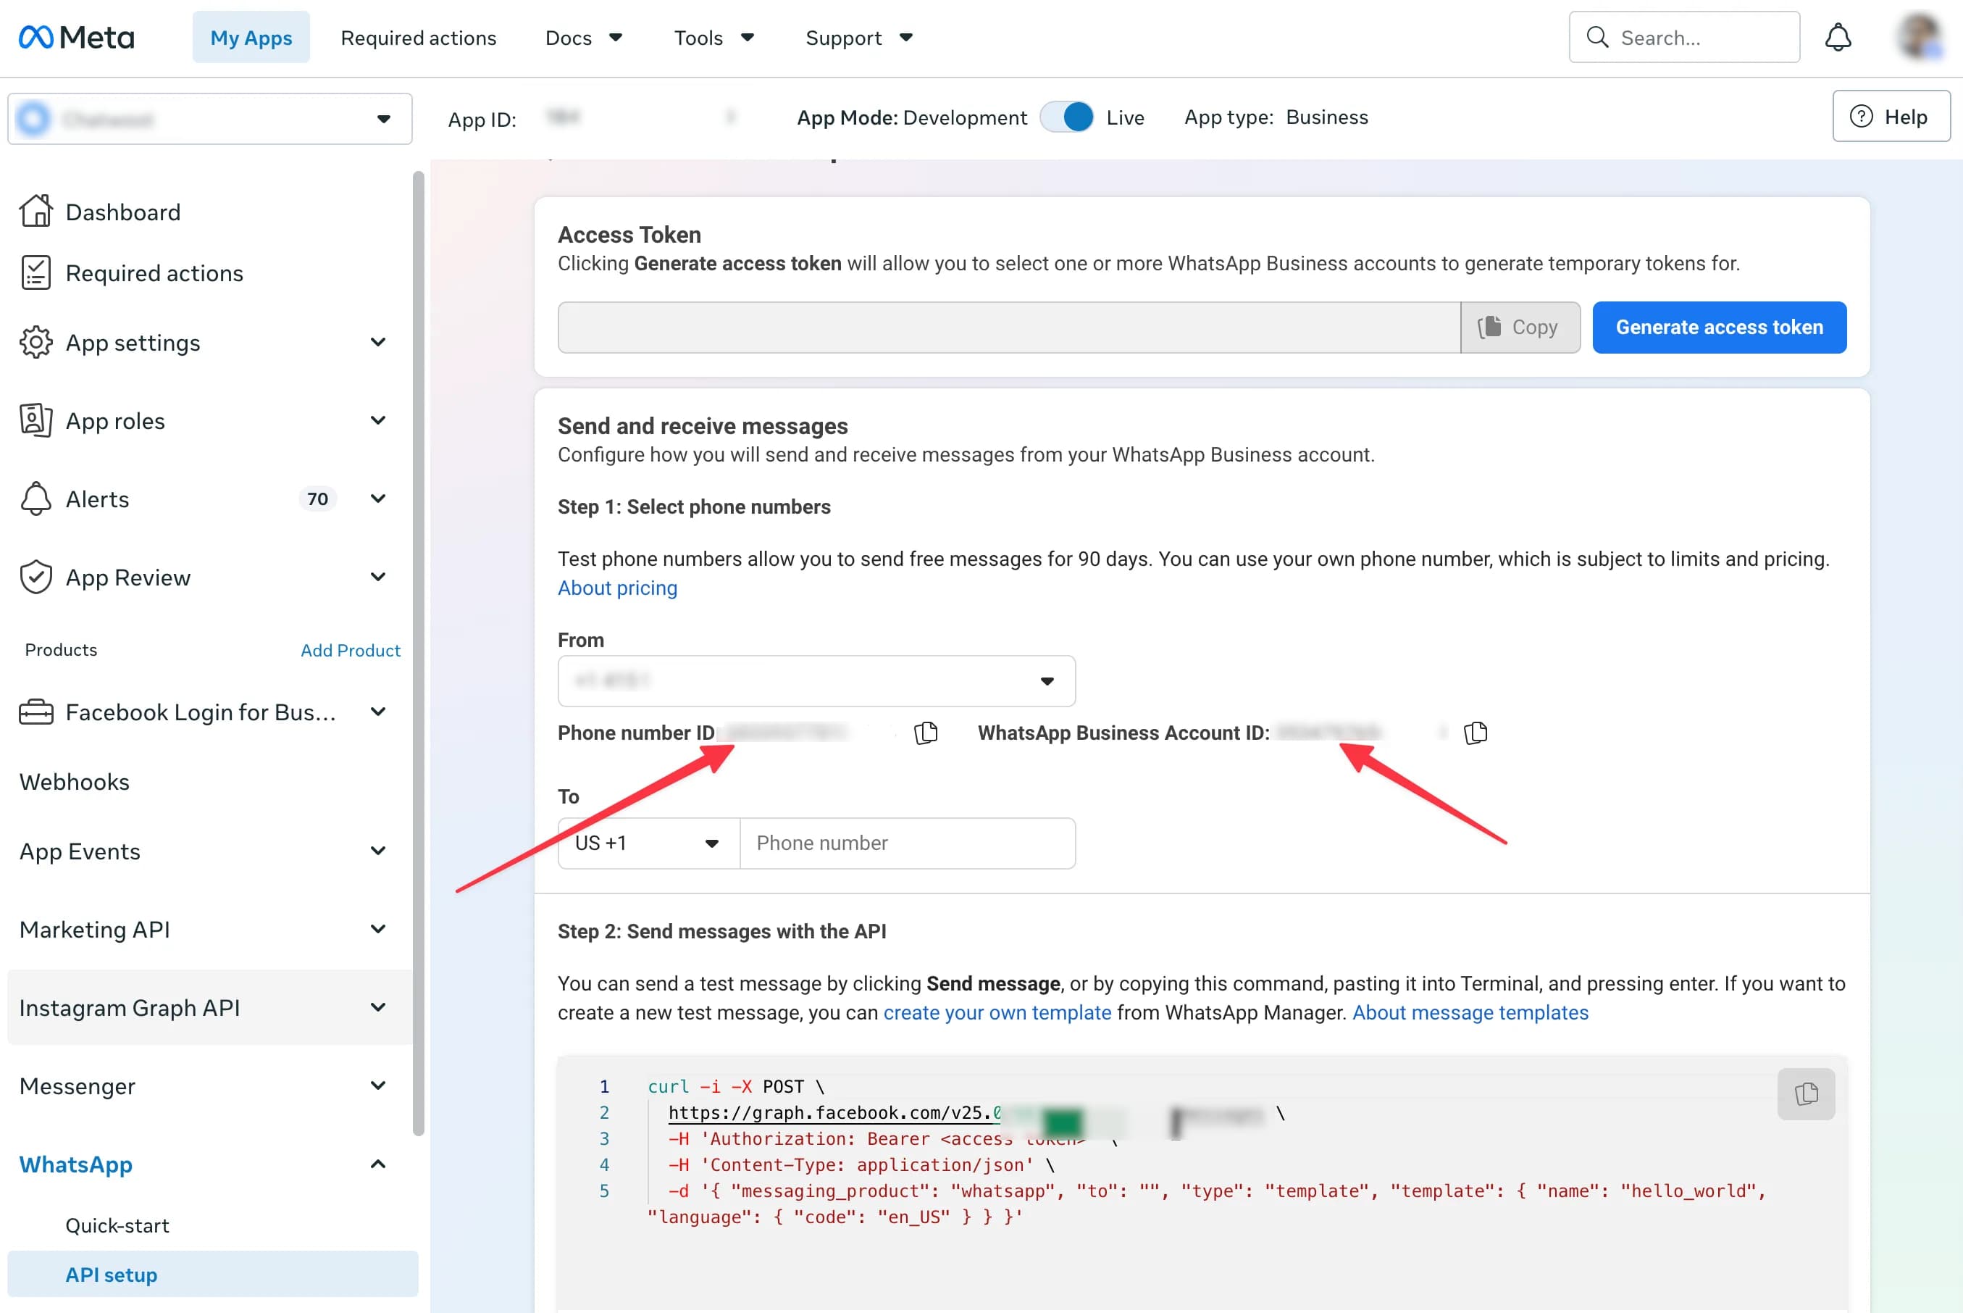Expand the Messenger section
Image resolution: width=1963 pixels, height=1313 pixels.
point(378,1085)
